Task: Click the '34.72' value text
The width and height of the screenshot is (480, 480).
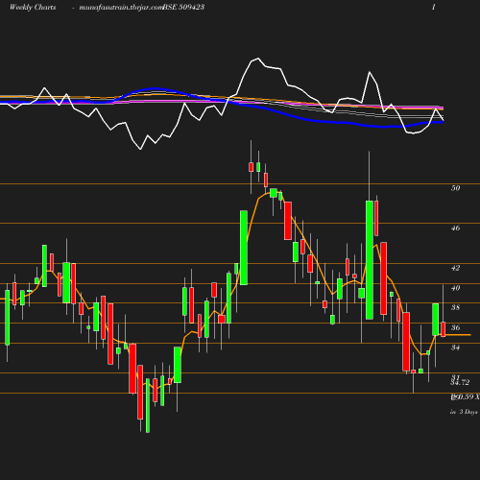Action: pos(460,382)
